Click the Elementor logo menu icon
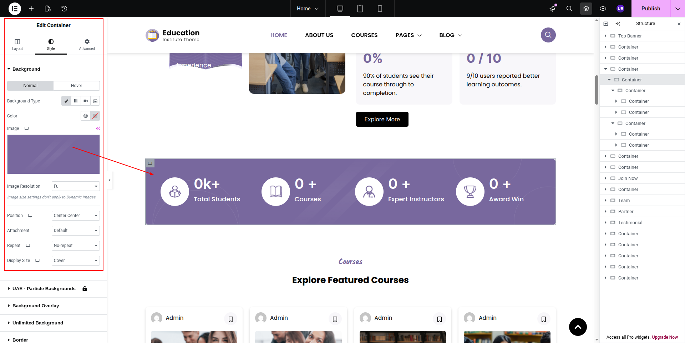 (15, 9)
